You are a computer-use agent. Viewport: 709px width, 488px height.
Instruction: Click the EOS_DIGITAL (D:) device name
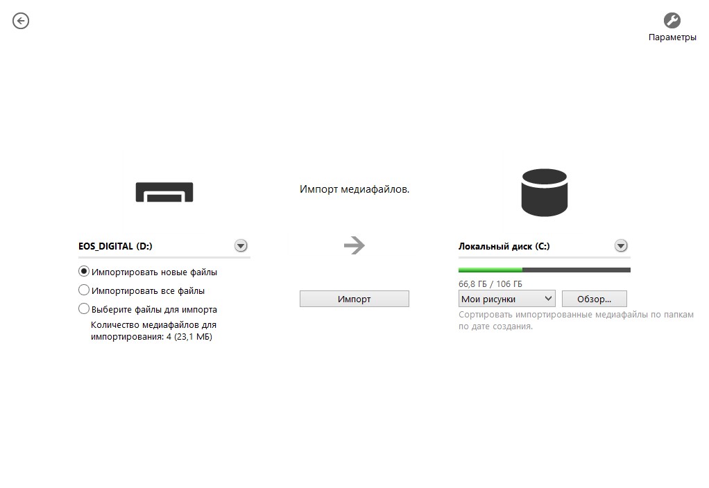click(x=114, y=246)
